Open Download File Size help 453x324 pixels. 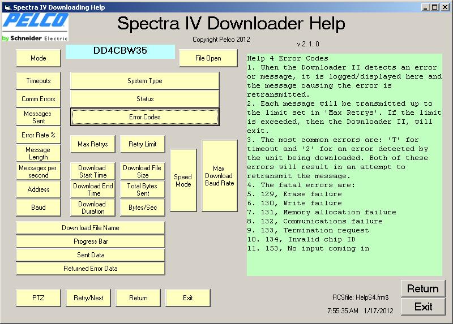143,171
